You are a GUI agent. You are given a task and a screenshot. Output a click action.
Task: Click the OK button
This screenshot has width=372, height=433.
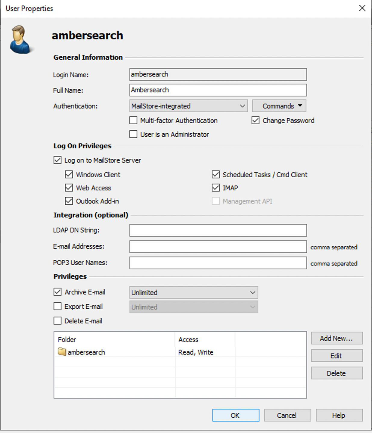point(236,415)
